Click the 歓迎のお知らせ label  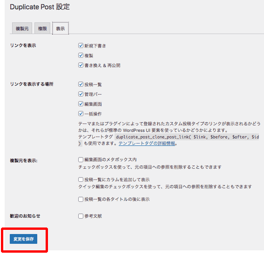pos(25,216)
